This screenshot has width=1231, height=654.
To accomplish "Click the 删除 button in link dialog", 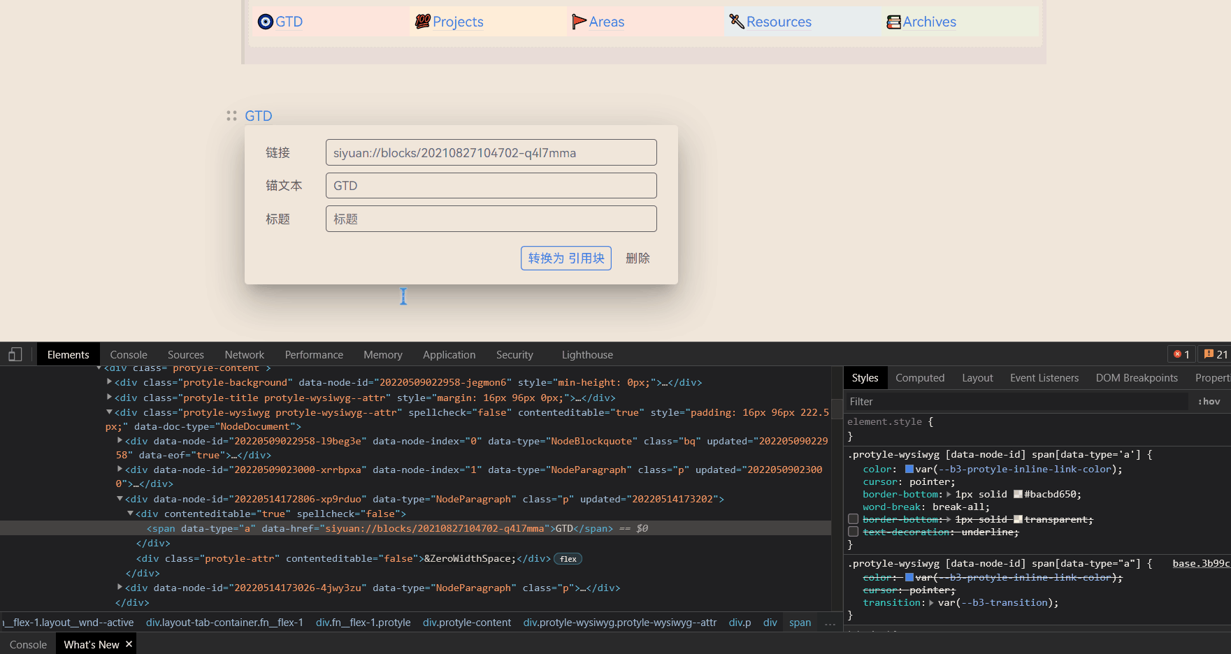I will (x=638, y=259).
